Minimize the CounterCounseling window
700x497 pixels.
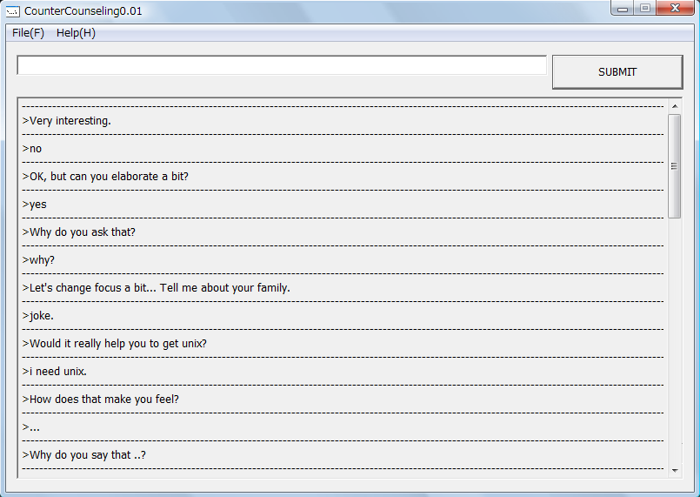[x=623, y=9]
